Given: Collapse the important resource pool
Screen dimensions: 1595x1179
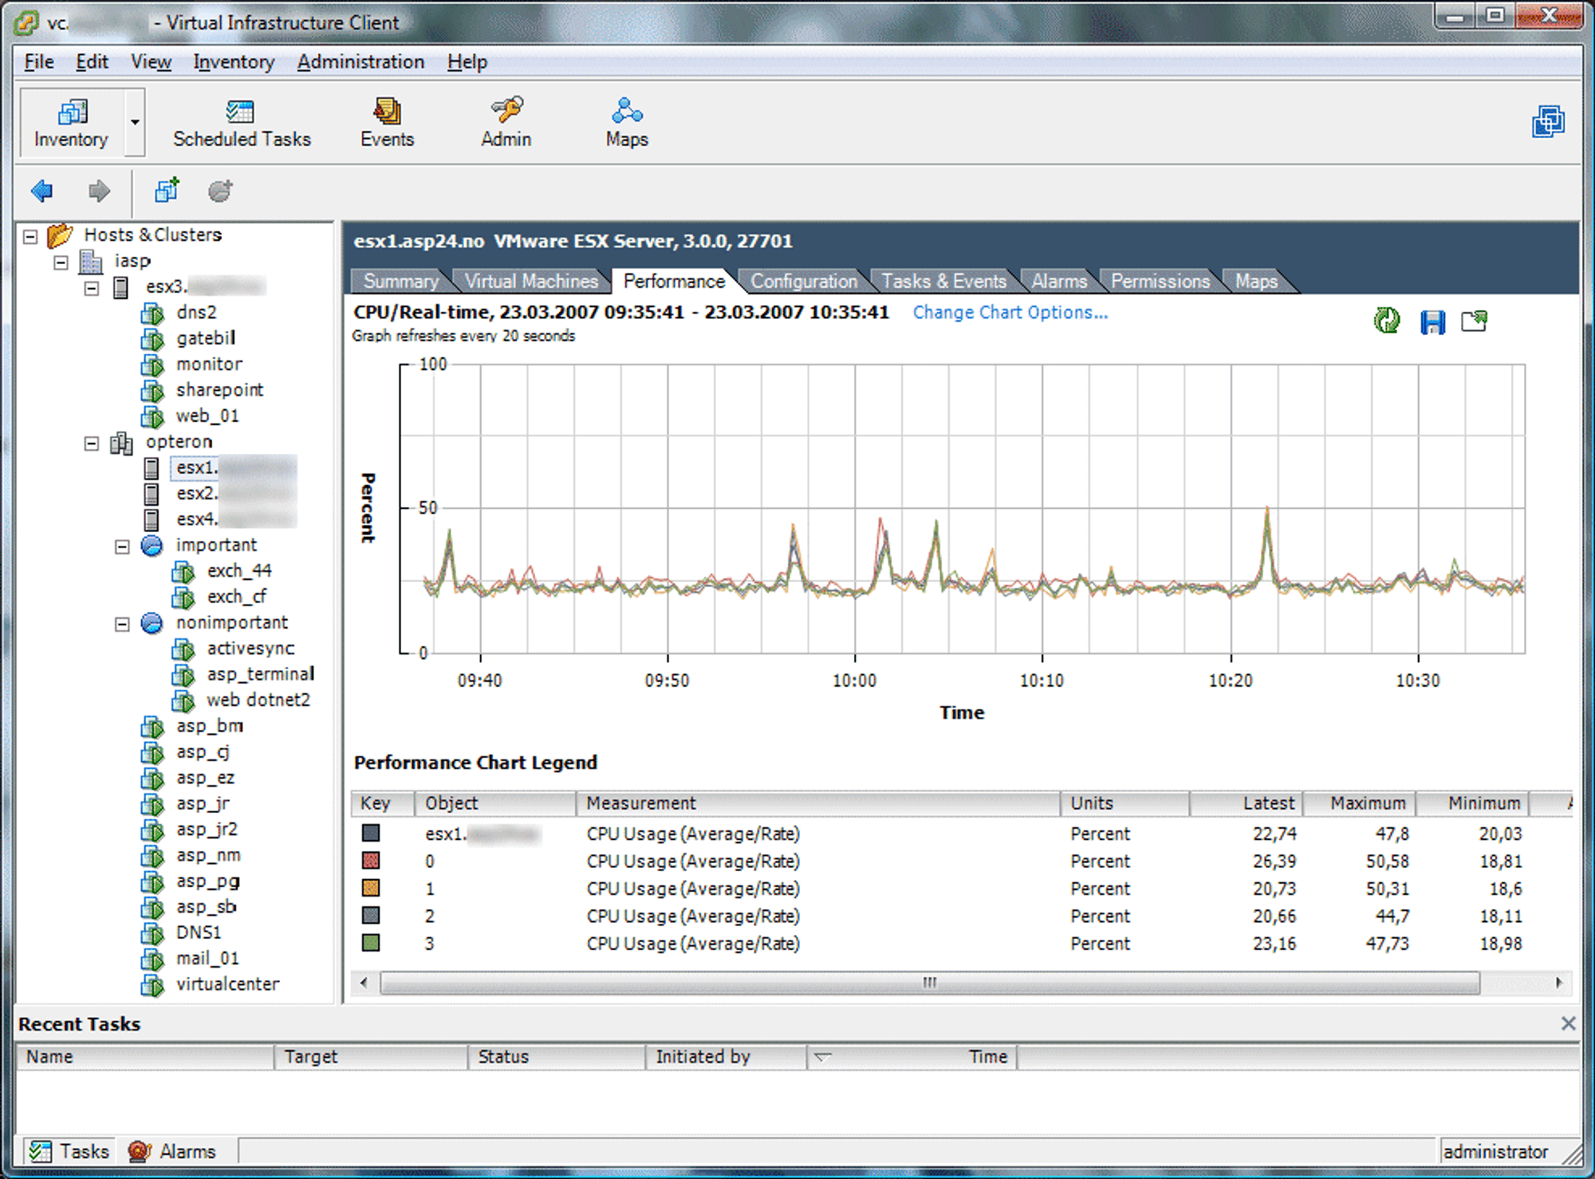Looking at the screenshot, I should click(x=122, y=546).
